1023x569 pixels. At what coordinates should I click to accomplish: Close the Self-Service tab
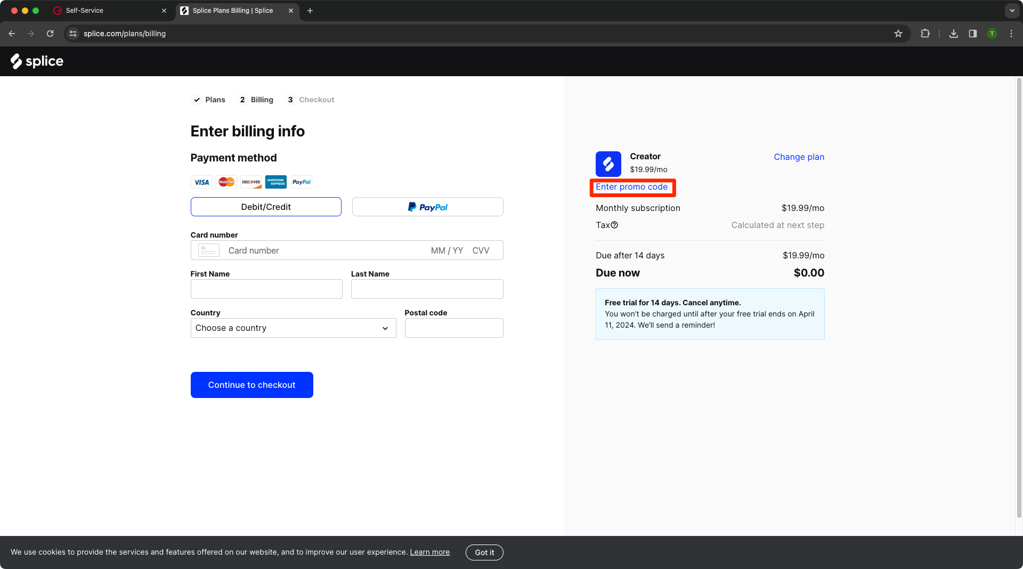tap(164, 11)
